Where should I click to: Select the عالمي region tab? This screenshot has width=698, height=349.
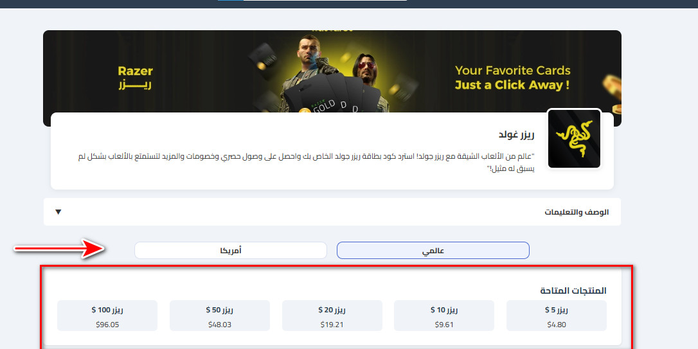(x=433, y=250)
